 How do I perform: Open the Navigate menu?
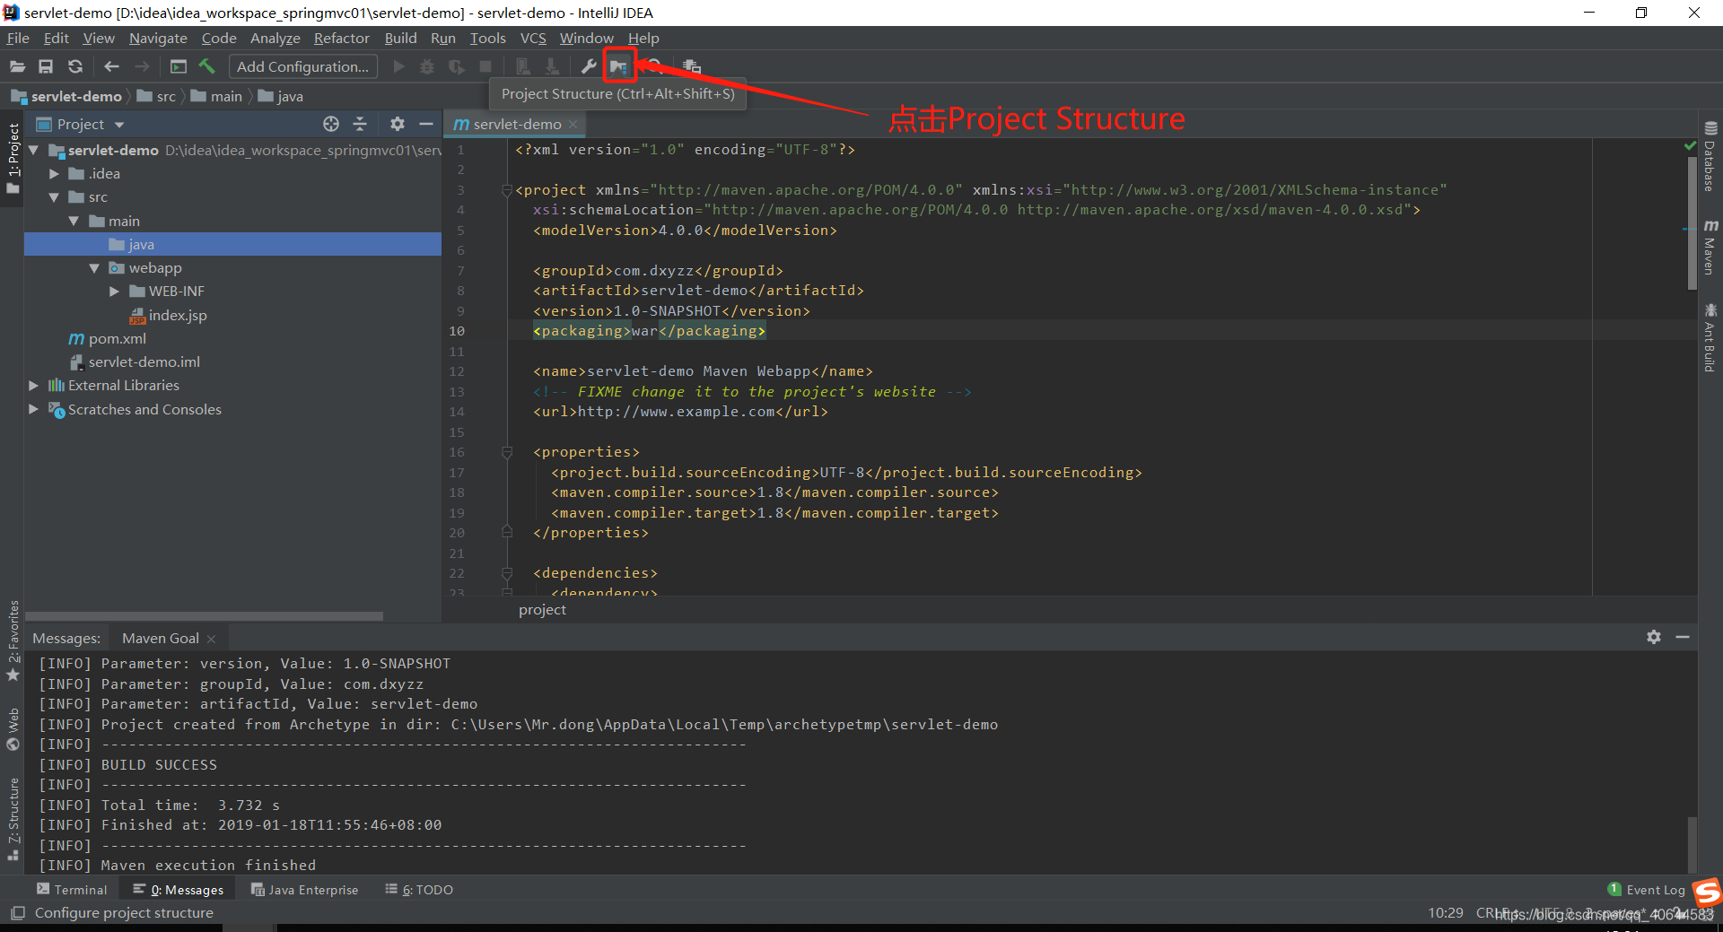[x=158, y=38]
